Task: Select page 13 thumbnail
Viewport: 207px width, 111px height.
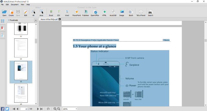Action: 21,70
